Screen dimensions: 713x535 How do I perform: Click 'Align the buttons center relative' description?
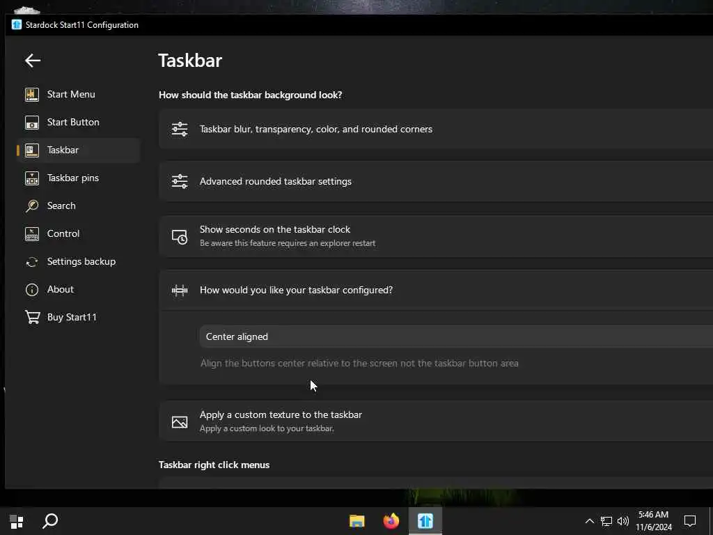pyautogui.click(x=360, y=364)
